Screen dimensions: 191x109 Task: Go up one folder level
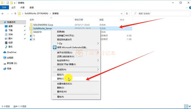point(15,14)
